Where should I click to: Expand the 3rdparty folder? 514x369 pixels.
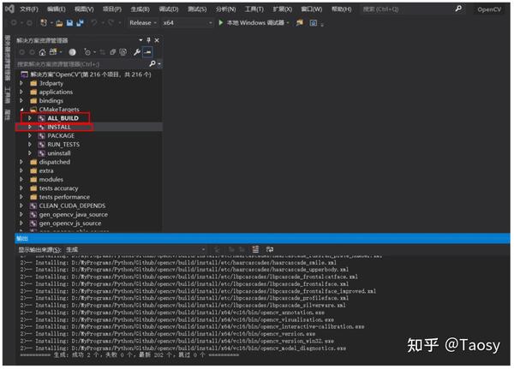tap(21, 83)
